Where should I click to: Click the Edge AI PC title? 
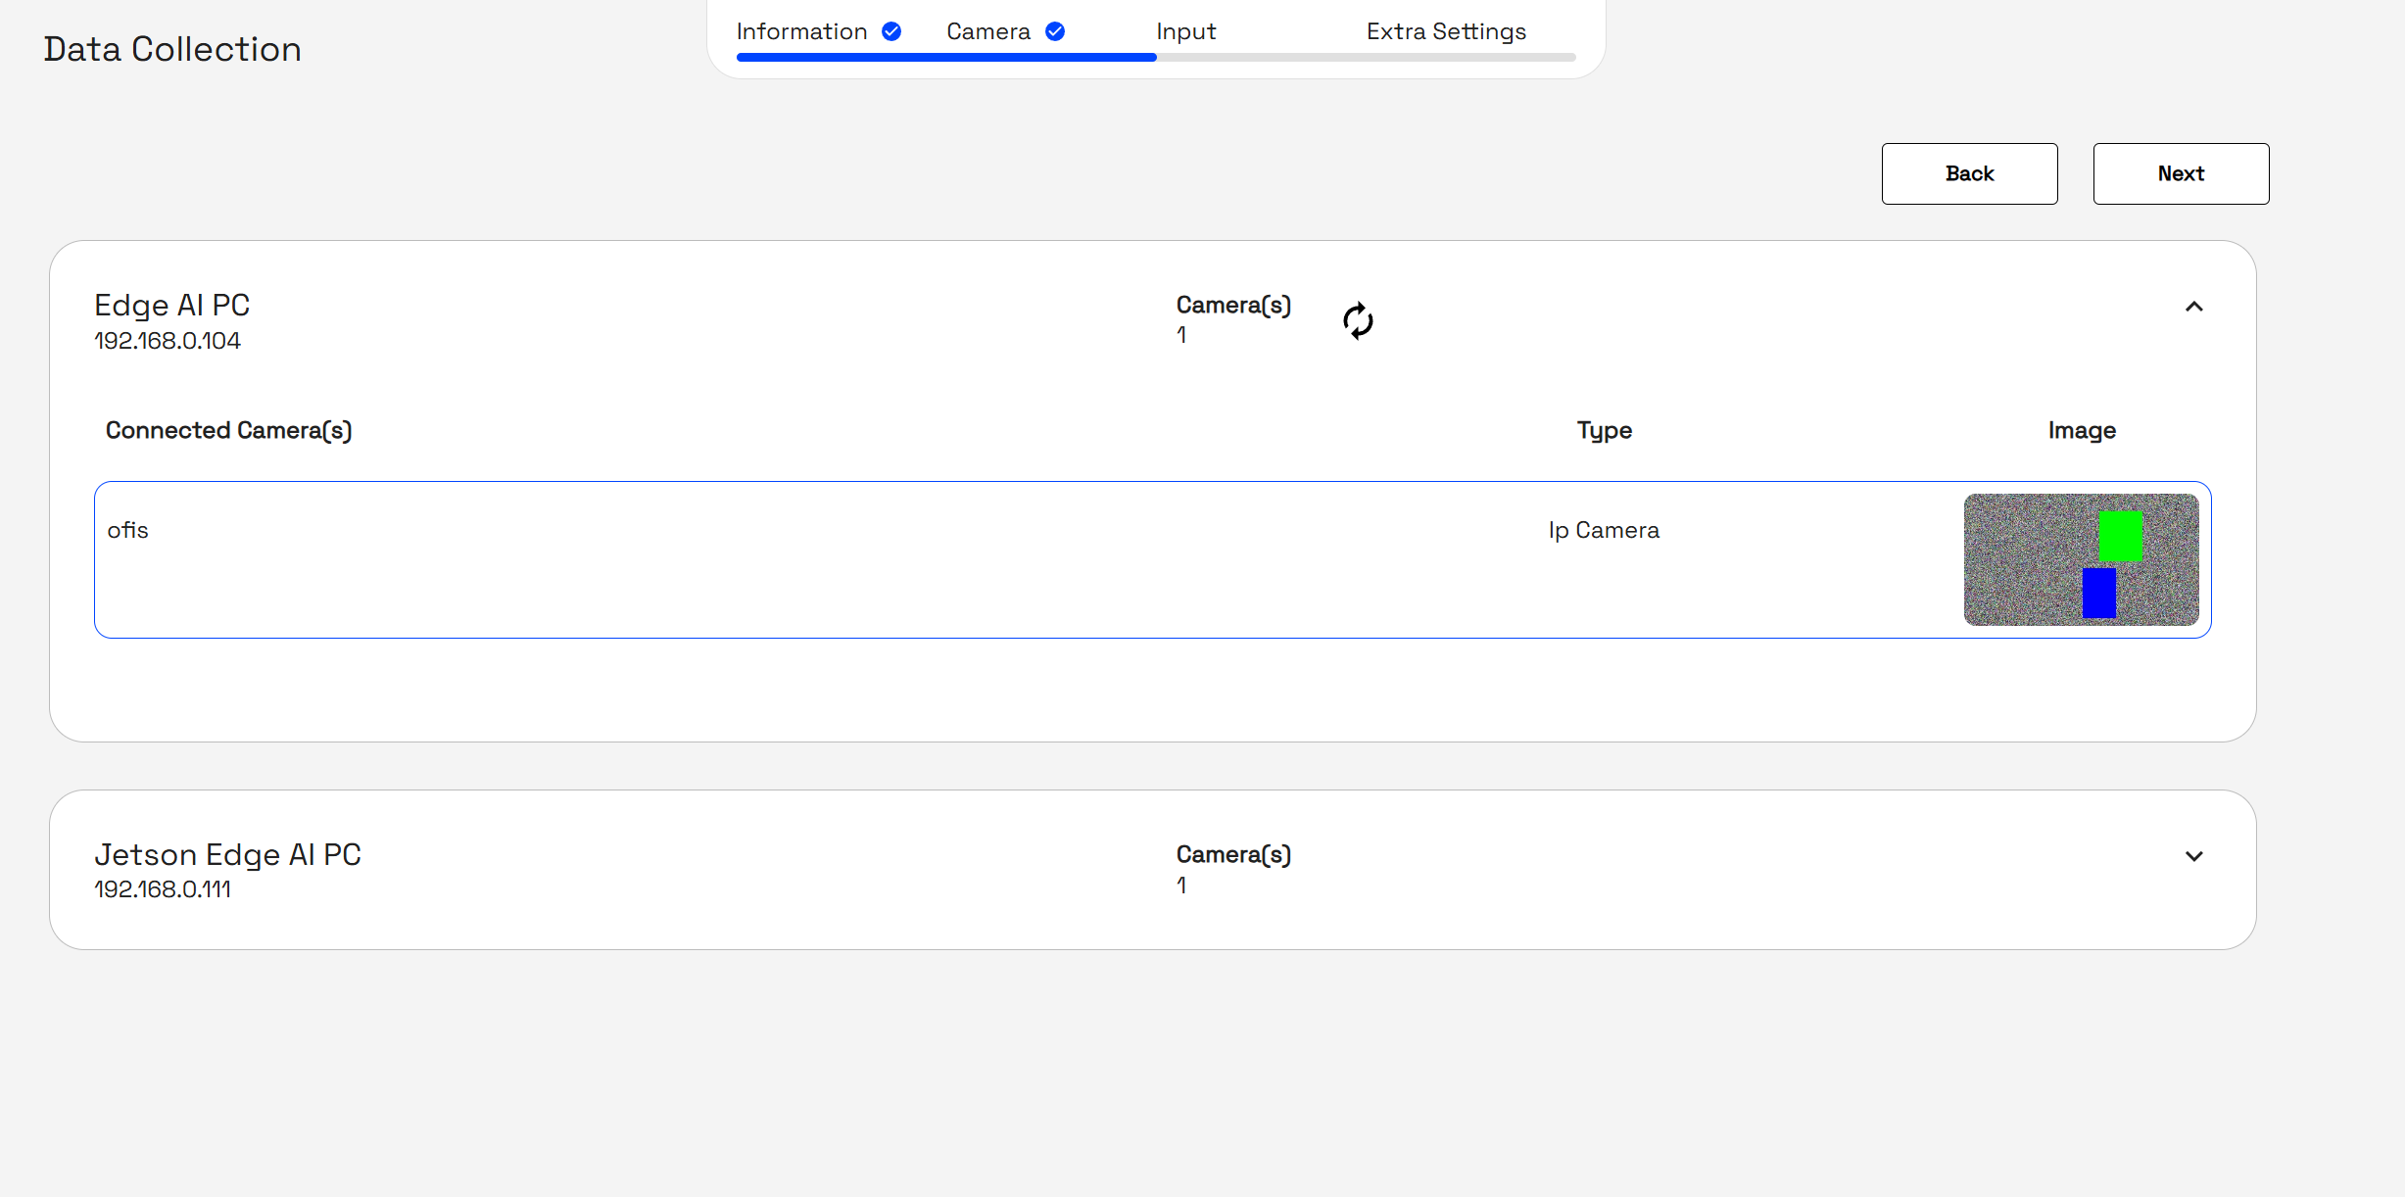pyautogui.click(x=172, y=305)
